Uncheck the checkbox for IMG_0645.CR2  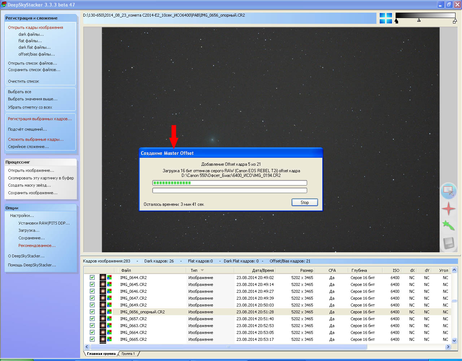[92, 284]
